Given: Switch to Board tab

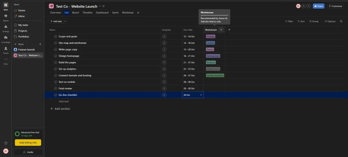Looking at the screenshot, I should coord(75,13).
